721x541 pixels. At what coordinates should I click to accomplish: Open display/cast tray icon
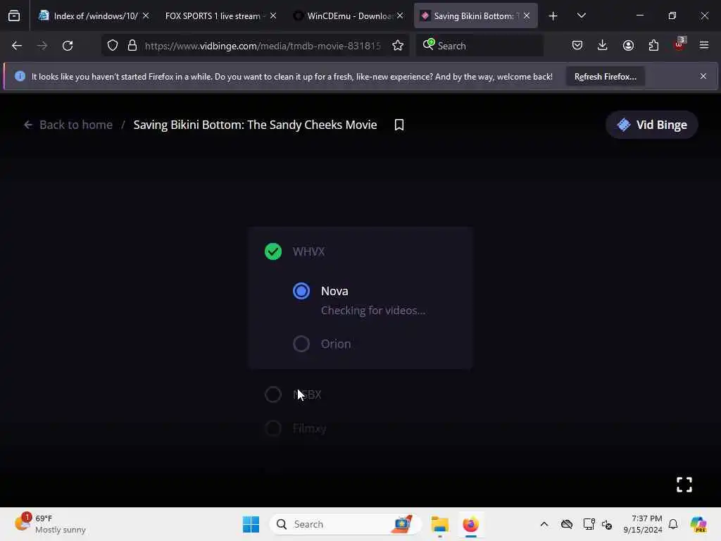(589, 524)
